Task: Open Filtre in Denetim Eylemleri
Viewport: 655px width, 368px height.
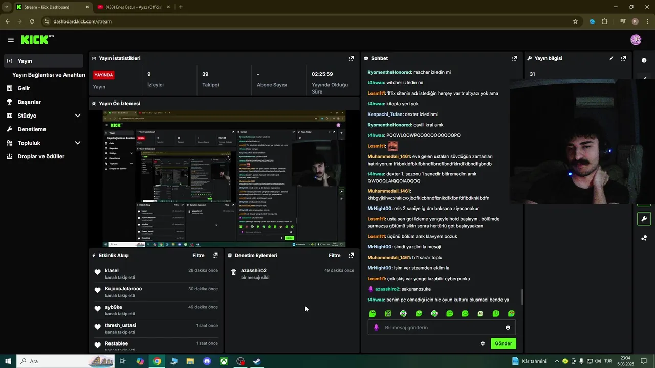Action: (x=335, y=255)
